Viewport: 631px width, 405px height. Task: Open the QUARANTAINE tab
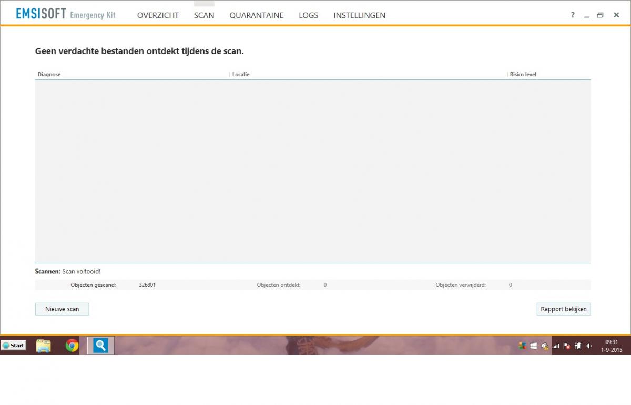tap(257, 15)
